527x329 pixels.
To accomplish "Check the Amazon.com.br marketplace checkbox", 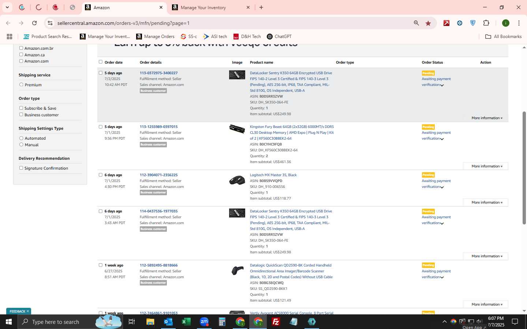I will click(x=21, y=48).
